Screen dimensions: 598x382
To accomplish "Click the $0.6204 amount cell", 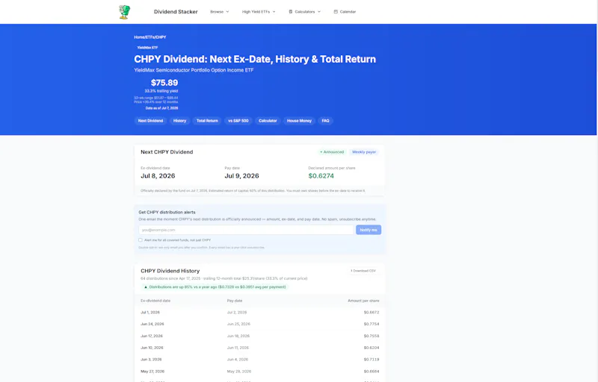I will [x=372, y=348].
